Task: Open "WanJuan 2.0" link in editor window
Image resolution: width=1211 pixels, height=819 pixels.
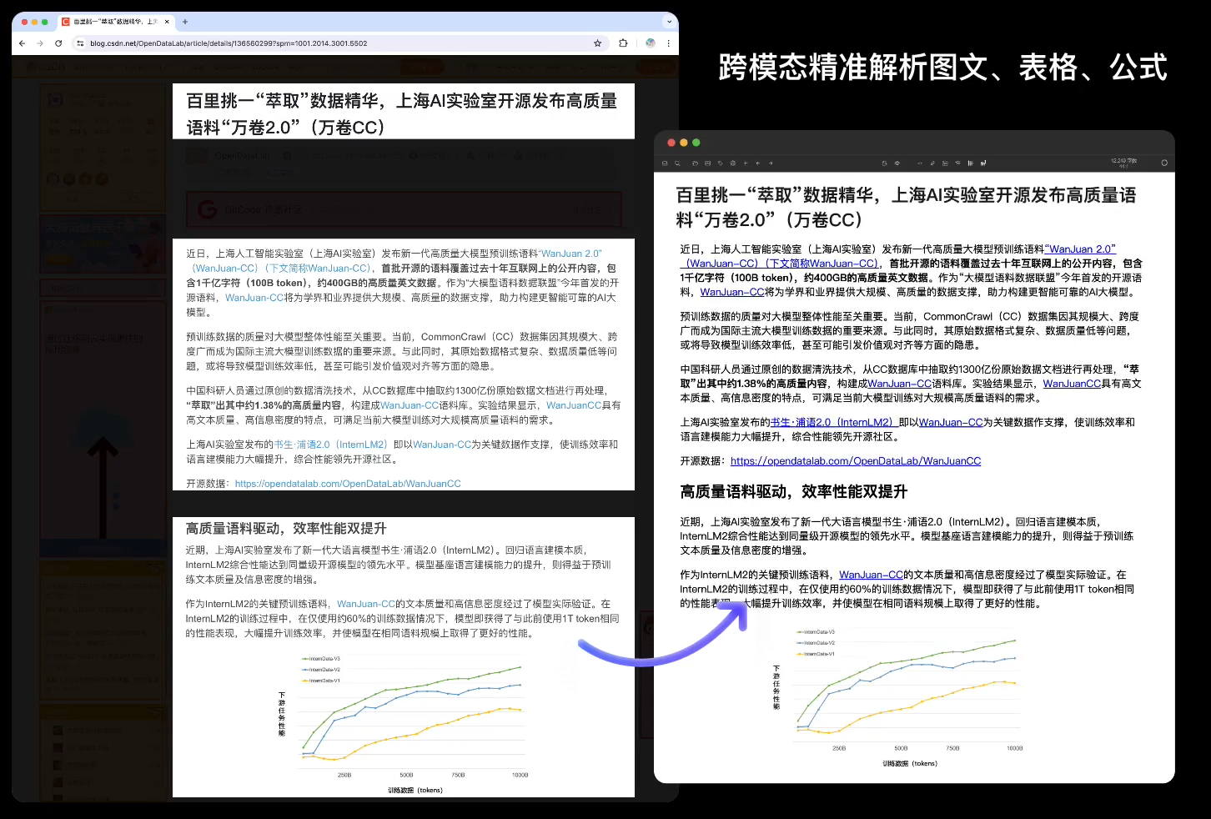Action: (x=1080, y=249)
